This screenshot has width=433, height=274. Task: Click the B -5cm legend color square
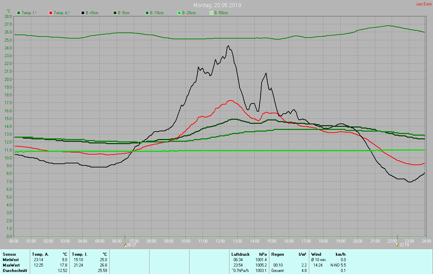[x=115, y=13]
